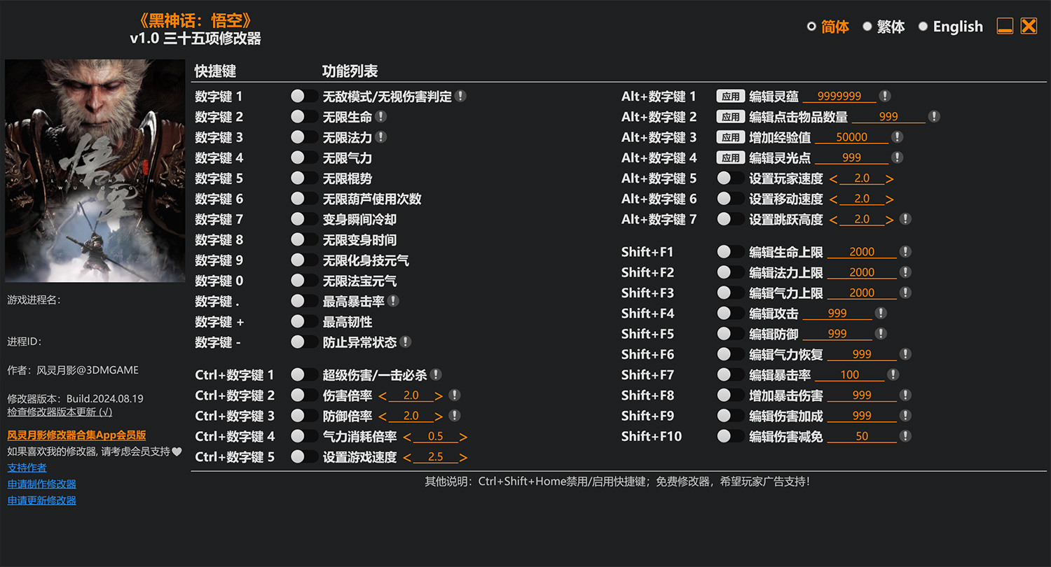This screenshot has width=1051, height=567.
Task: Click info icon beside 编辑法力上限 value
Action: pos(905,272)
